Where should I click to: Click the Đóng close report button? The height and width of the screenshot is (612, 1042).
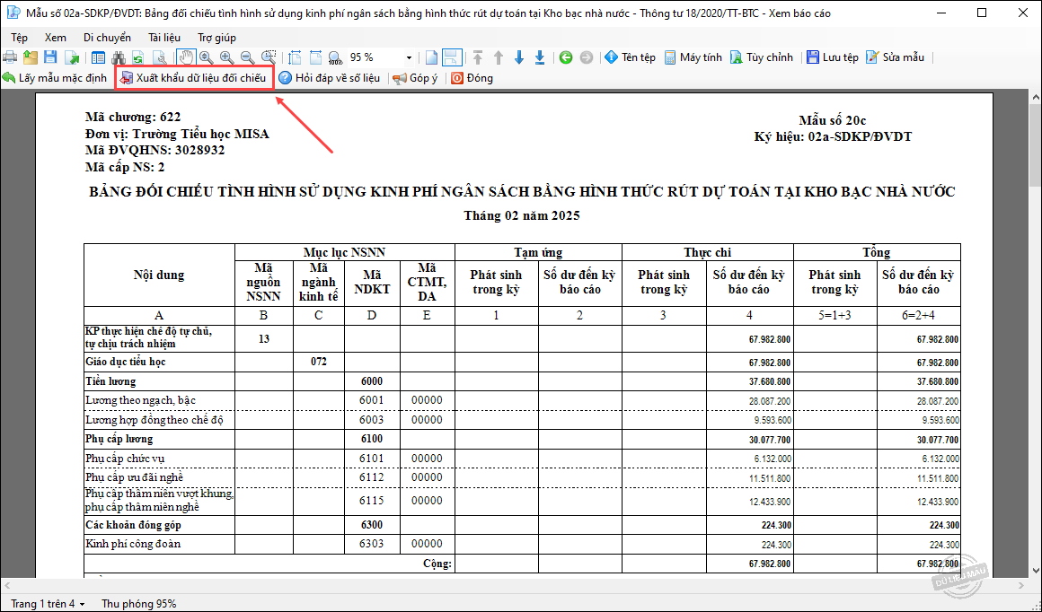click(472, 78)
